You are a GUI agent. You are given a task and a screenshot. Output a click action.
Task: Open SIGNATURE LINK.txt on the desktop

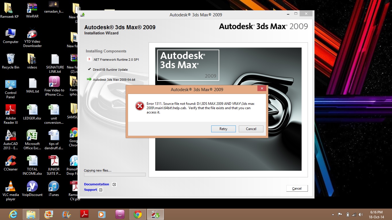click(x=55, y=63)
